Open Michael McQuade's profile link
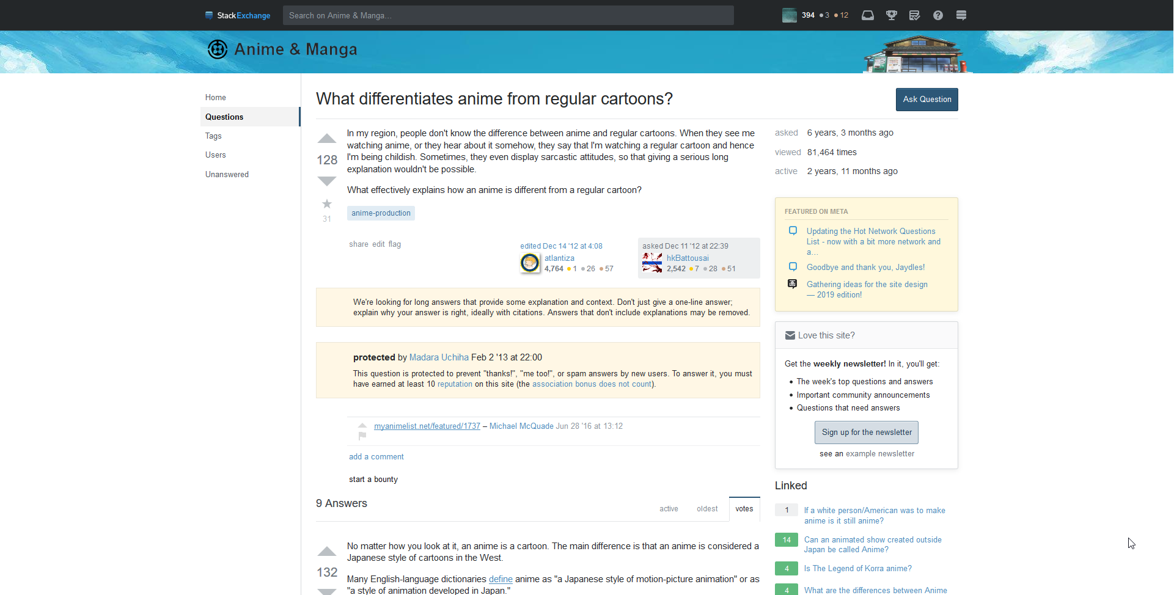 [x=521, y=426]
